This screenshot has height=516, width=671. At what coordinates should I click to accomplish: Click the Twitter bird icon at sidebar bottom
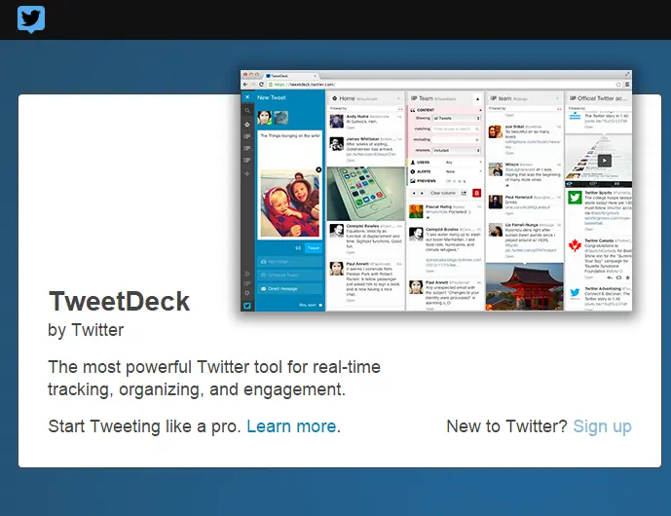coord(247,306)
